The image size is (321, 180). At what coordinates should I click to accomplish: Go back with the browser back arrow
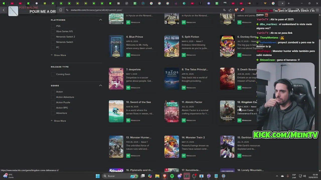tap(4, 10)
